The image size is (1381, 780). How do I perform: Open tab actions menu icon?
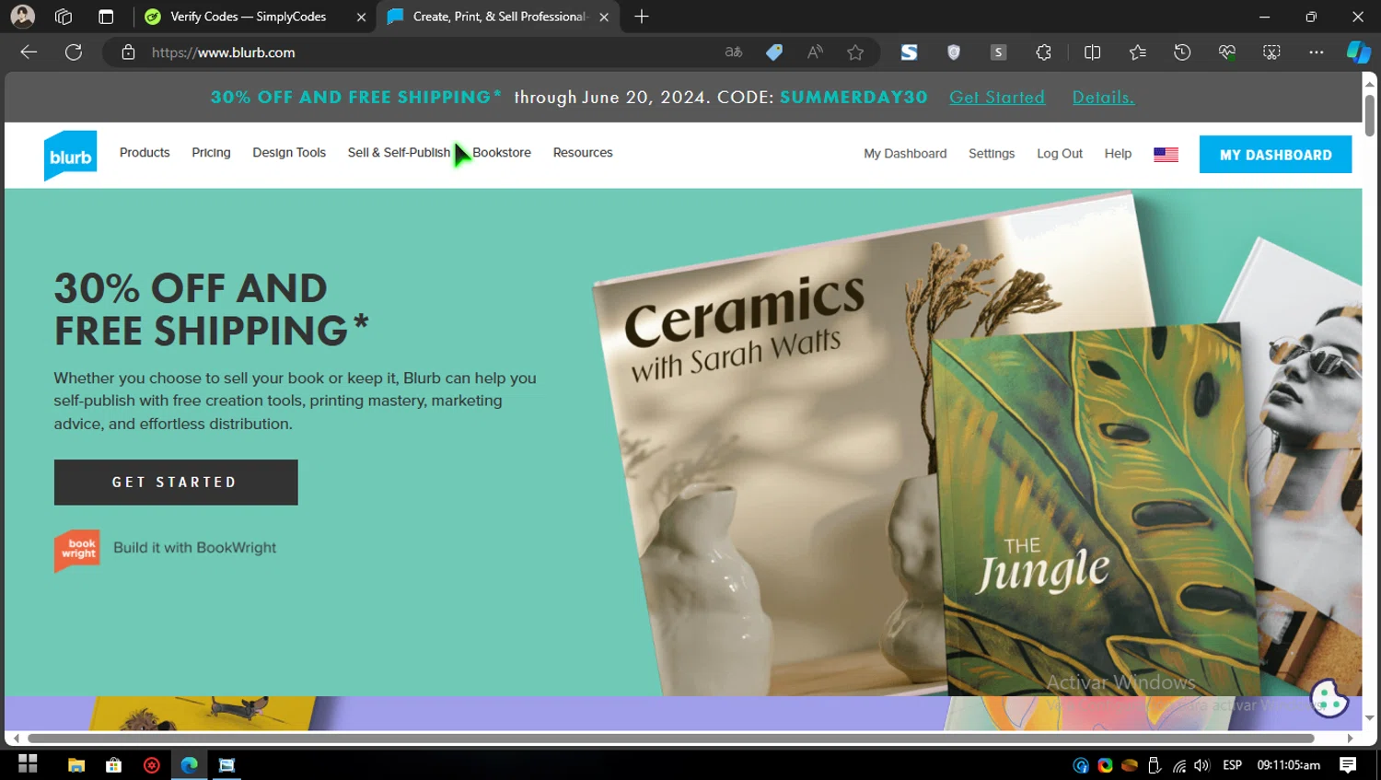[x=106, y=17]
